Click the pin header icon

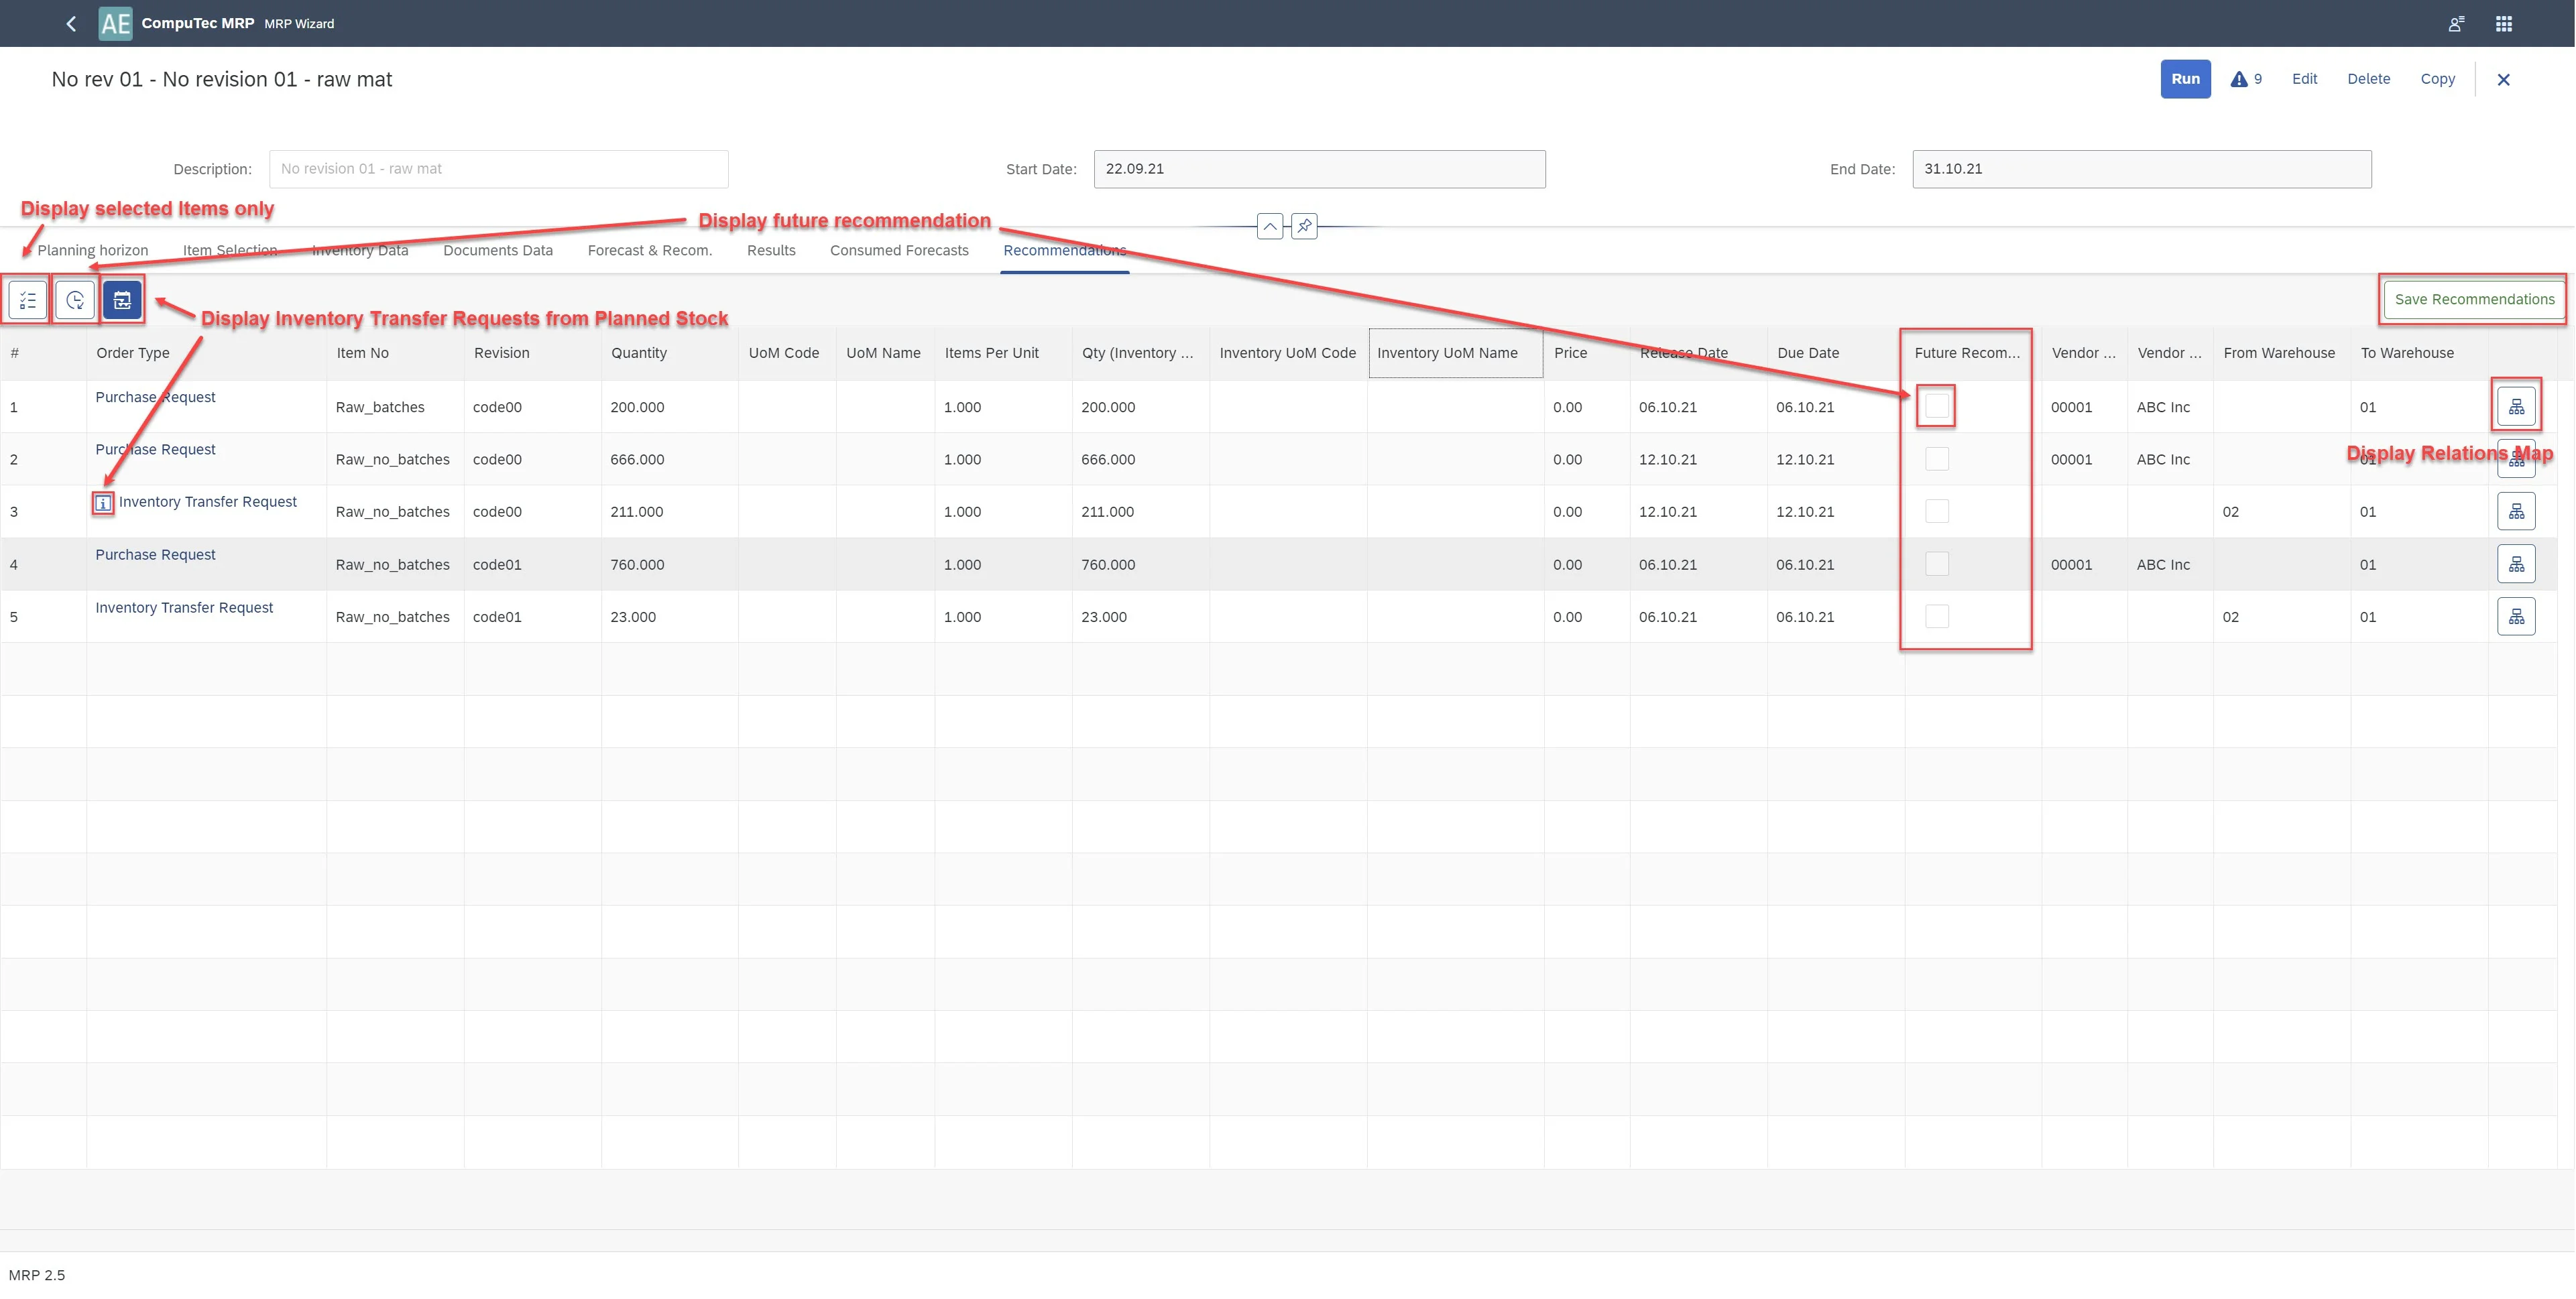click(1304, 226)
